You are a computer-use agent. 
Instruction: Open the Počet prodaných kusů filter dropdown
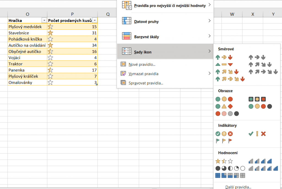coord(95,21)
